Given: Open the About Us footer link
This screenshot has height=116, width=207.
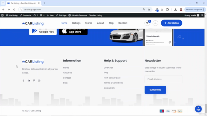Looking at the screenshot, I should pyautogui.click(x=68, y=72).
